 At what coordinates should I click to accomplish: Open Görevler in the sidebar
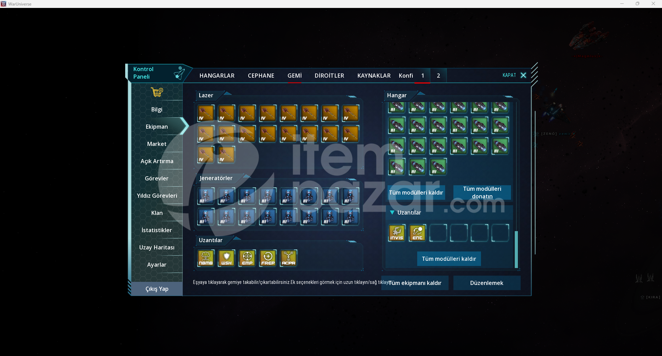(x=157, y=178)
